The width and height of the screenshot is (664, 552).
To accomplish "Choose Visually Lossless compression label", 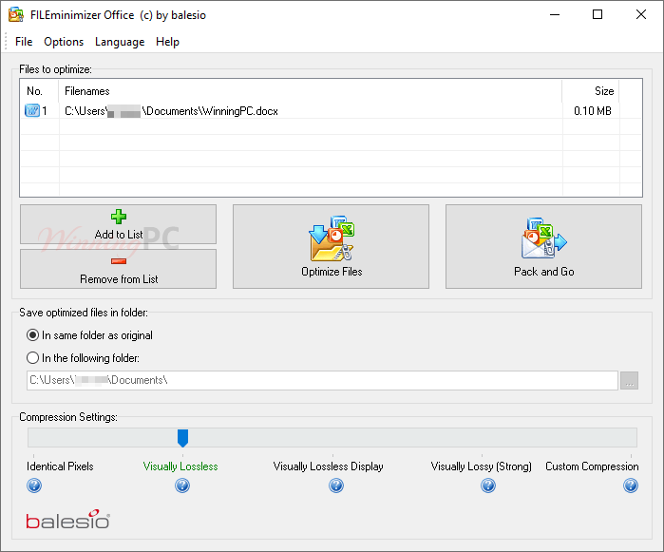I will [180, 466].
